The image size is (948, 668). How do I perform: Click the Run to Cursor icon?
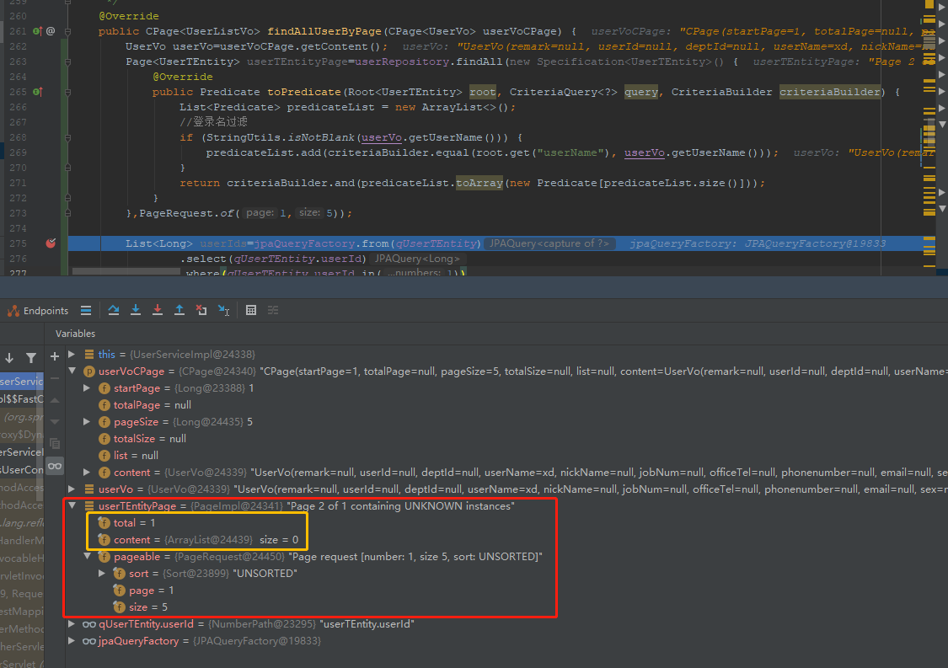[223, 310]
